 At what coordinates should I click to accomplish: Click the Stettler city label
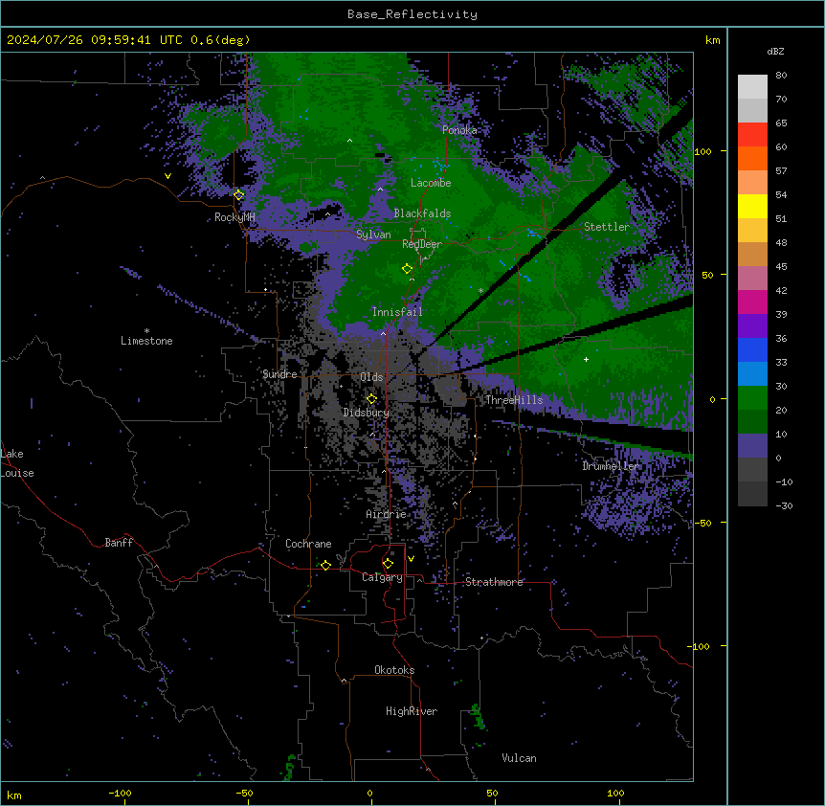coord(607,227)
